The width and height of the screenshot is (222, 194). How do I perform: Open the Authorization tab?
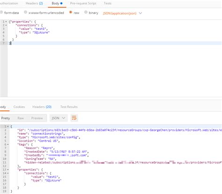point(9,3)
